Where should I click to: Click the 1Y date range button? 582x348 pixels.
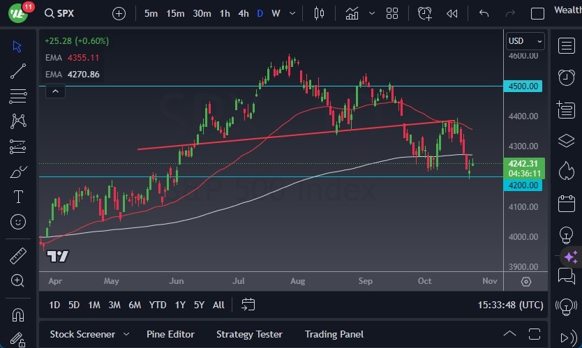[180, 305]
